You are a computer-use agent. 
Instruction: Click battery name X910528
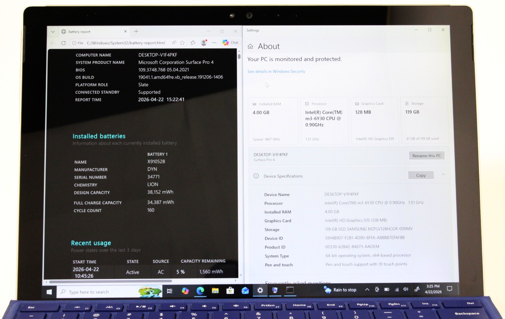[x=156, y=161]
